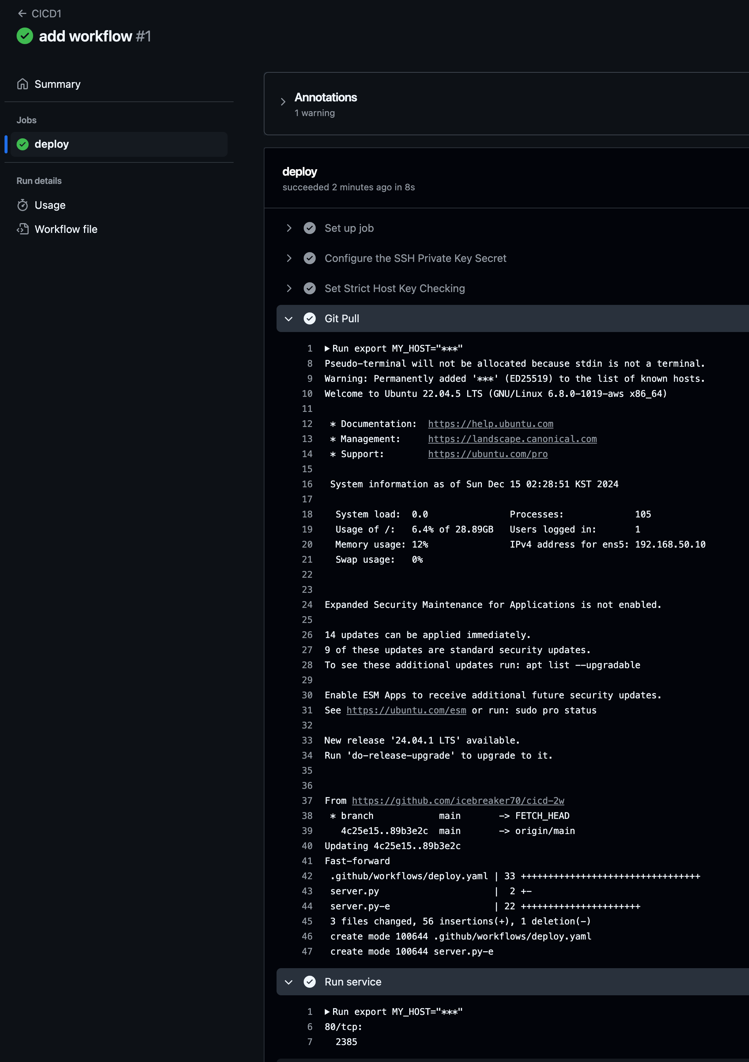The image size is (749, 1062).
Task: Click the back arrow to CICD1
Action: 22,14
